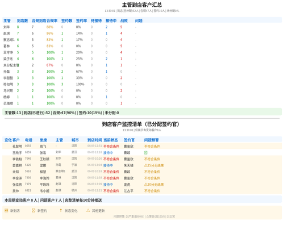This screenshot has height=229, width=284.
Task: Select customer 李金泽 in monitoring list
Action: (x=17, y=178)
